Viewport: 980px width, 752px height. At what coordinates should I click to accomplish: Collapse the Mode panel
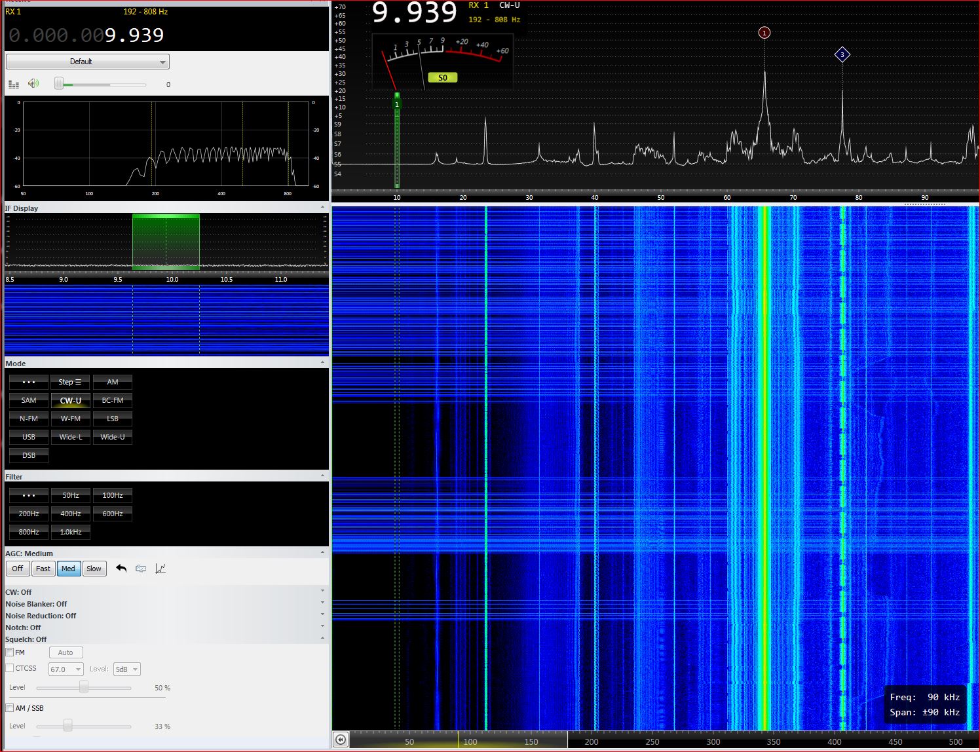(x=322, y=363)
